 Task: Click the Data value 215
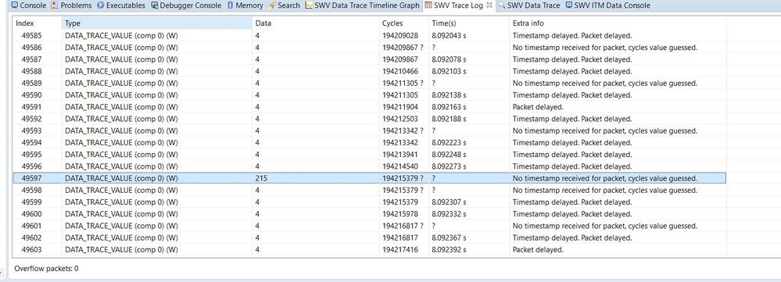(x=261, y=179)
